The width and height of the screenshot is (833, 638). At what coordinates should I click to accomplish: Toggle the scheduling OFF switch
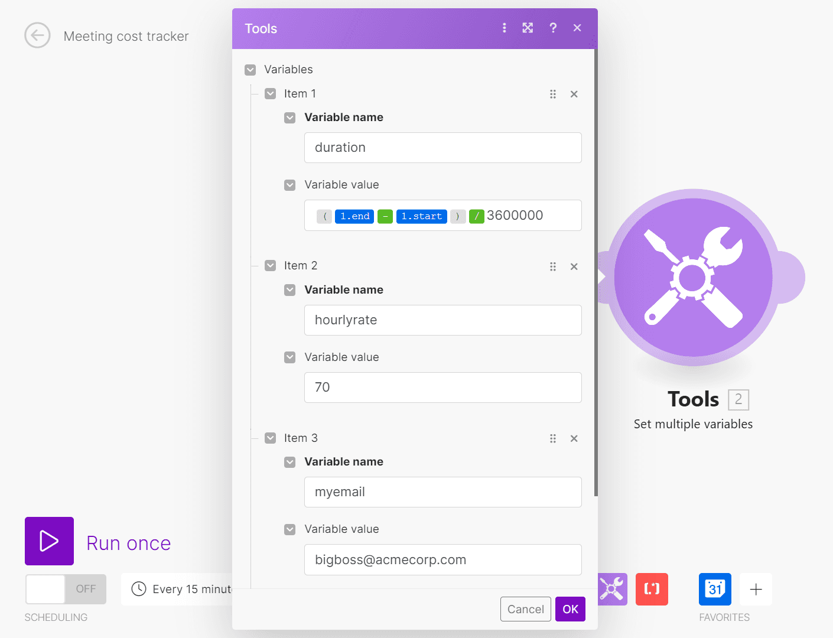(x=66, y=589)
